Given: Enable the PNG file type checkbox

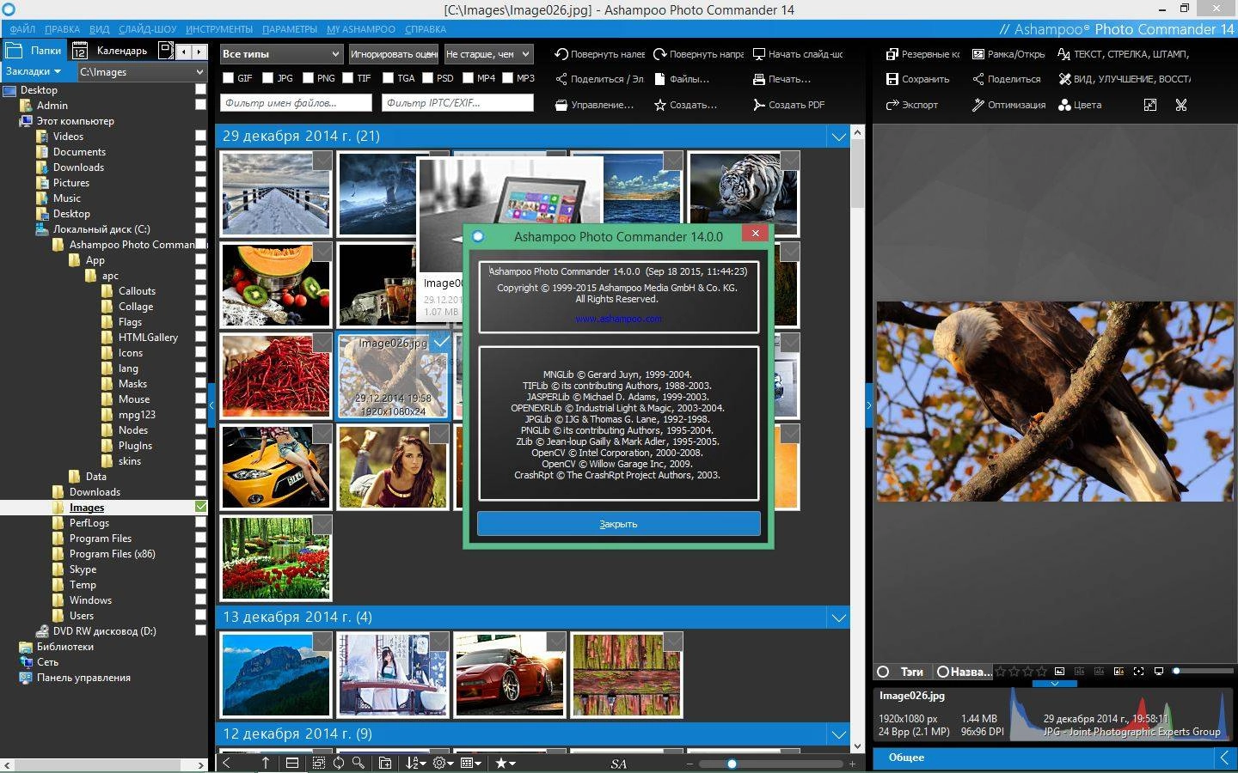Looking at the screenshot, I should [x=308, y=78].
